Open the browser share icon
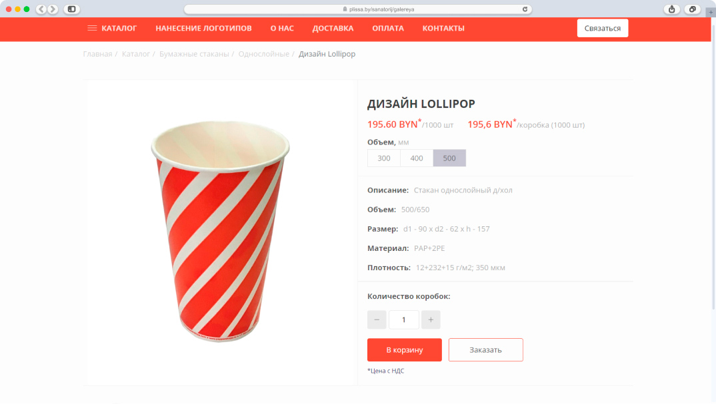The image size is (716, 404). coord(672,9)
